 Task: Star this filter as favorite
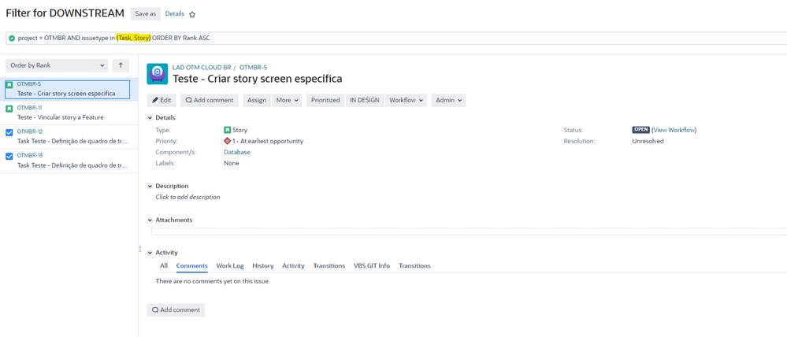click(x=192, y=14)
